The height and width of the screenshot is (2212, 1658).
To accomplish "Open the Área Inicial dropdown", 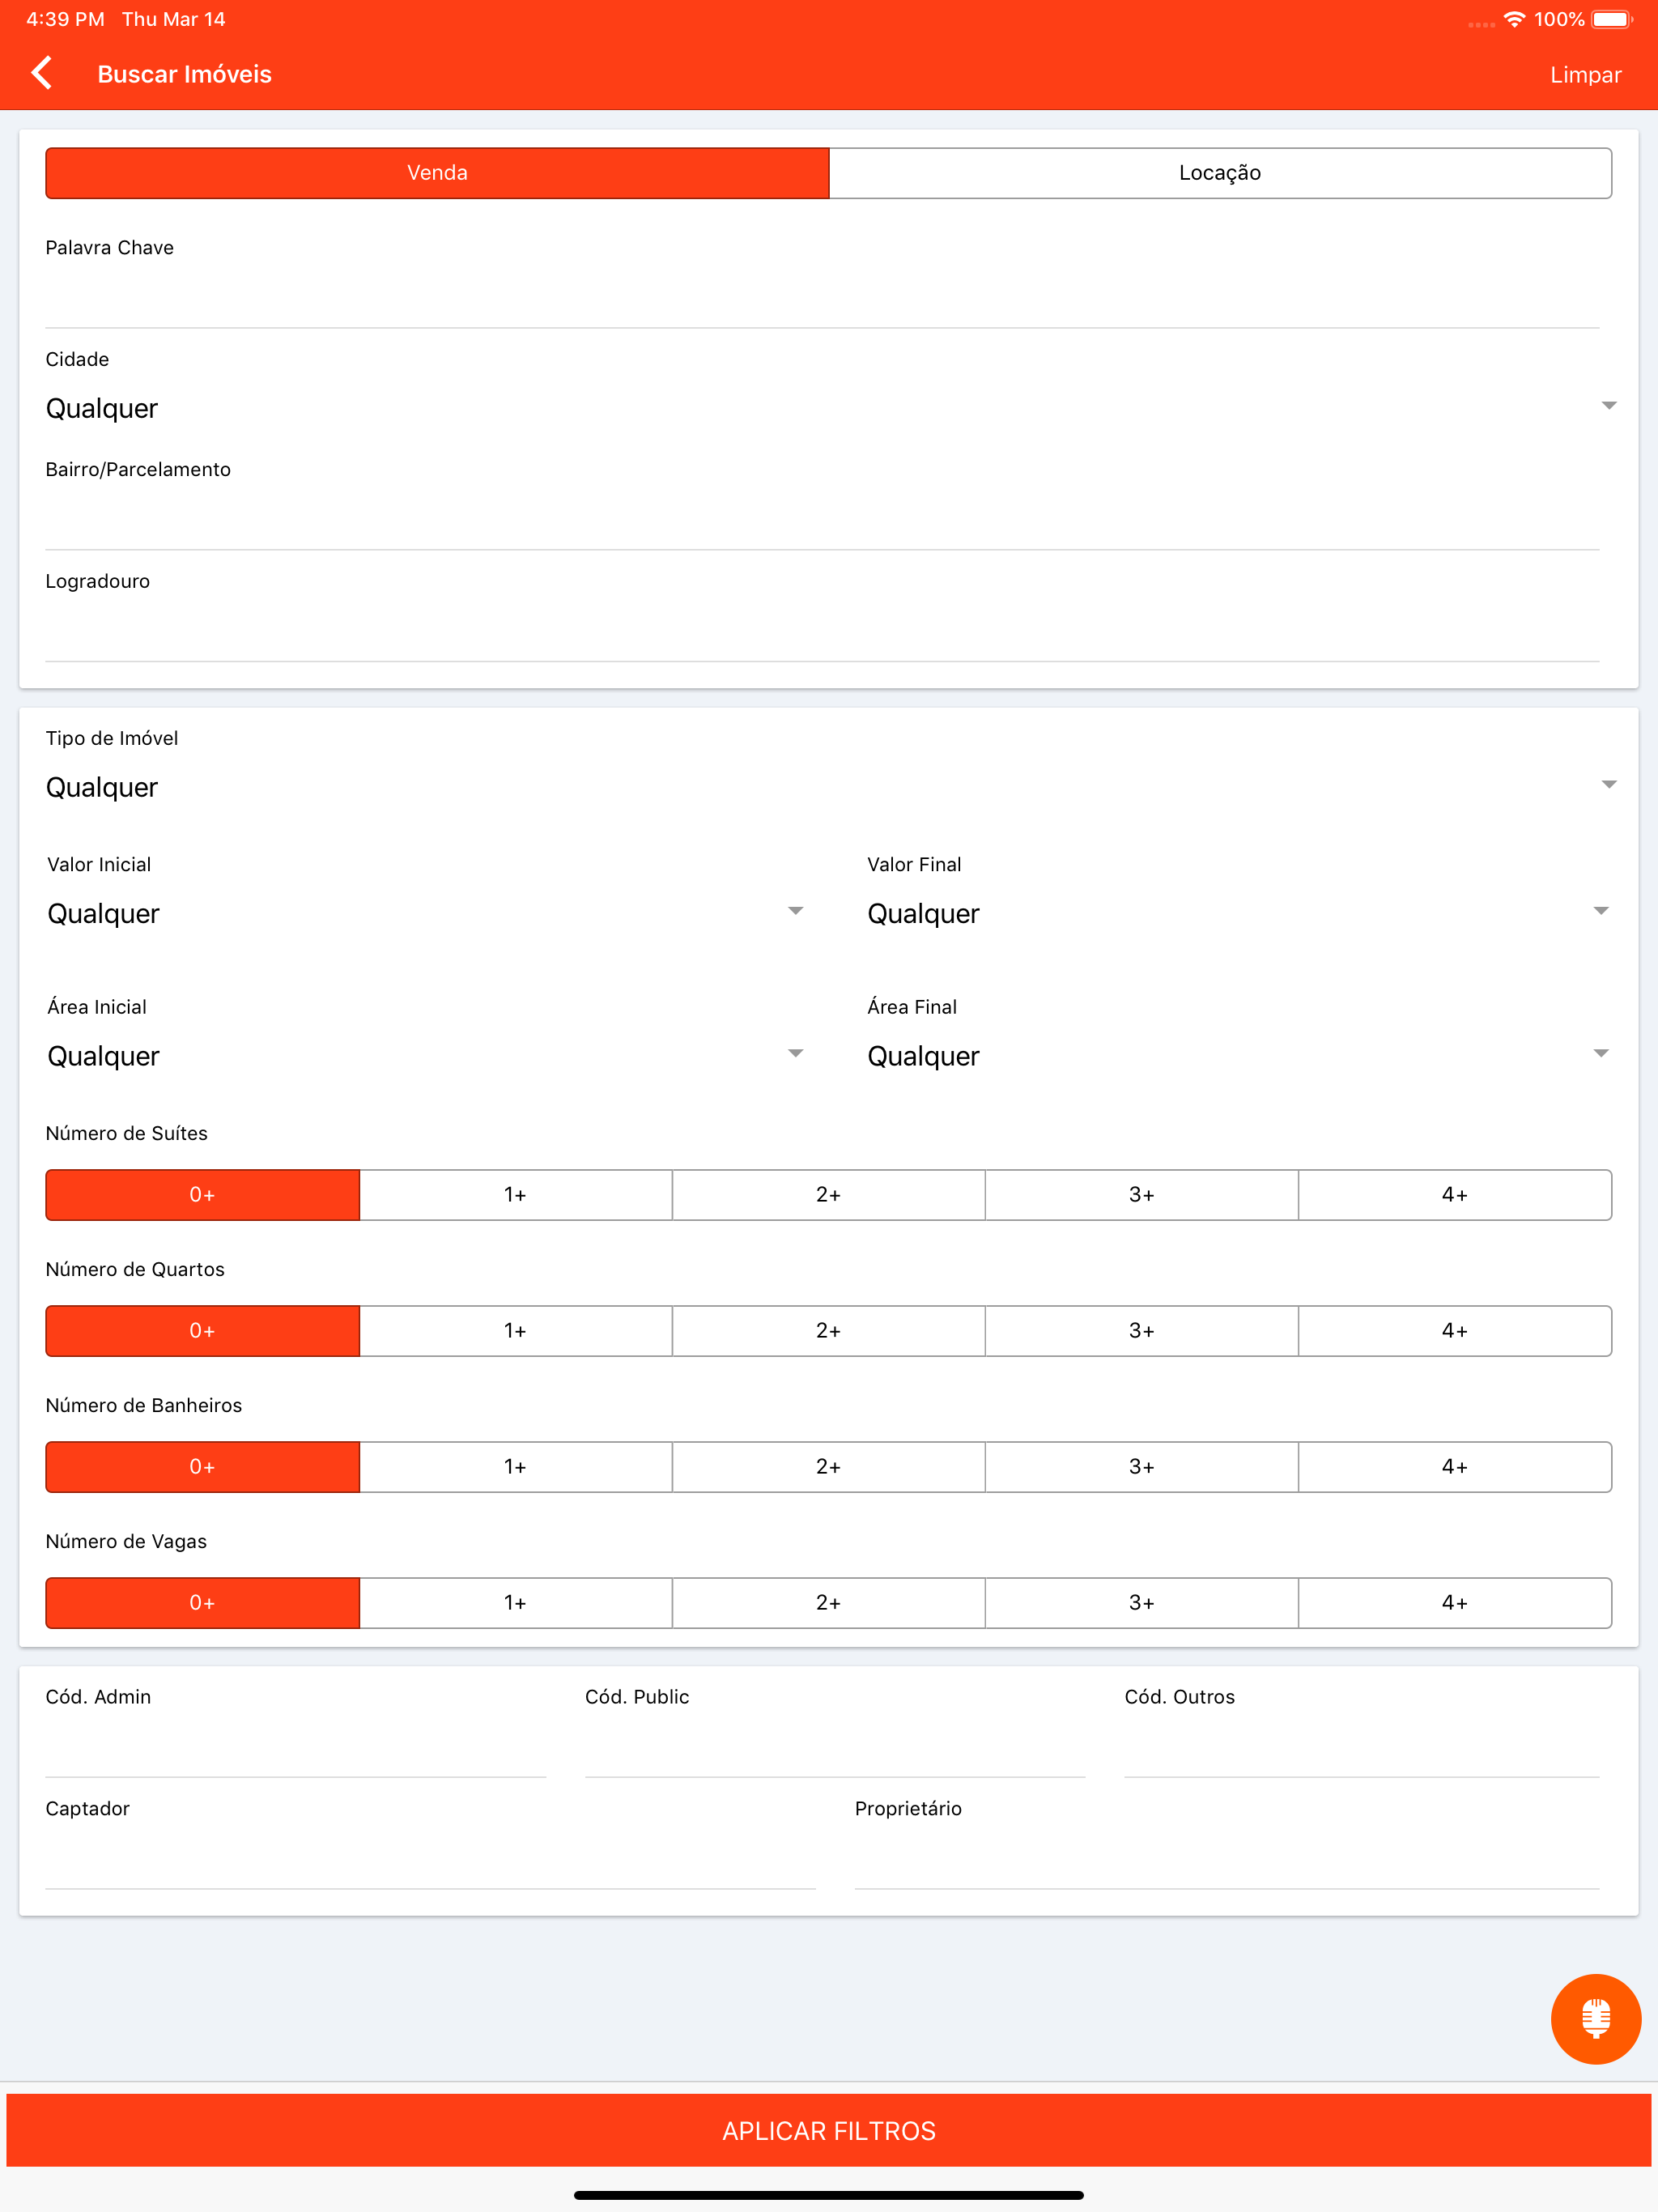I will (426, 1056).
